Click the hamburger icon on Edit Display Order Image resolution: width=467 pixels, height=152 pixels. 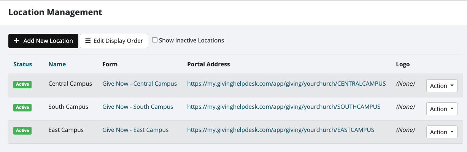click(x=88, y=41)
